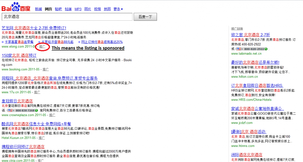This screenshot has width=303, height=162.
Task: Click the search box containing 北京酒店
Action: click(x=67, y=17)
